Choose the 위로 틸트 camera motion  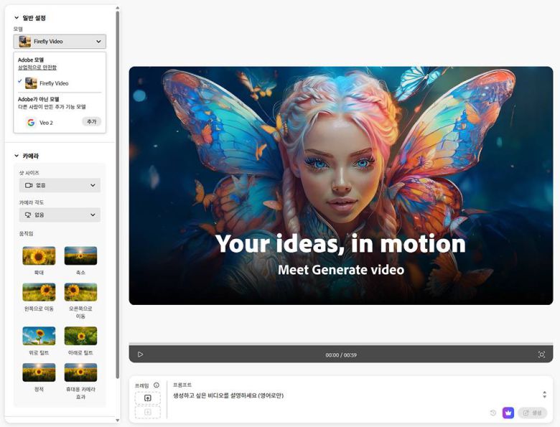point(39,336)
